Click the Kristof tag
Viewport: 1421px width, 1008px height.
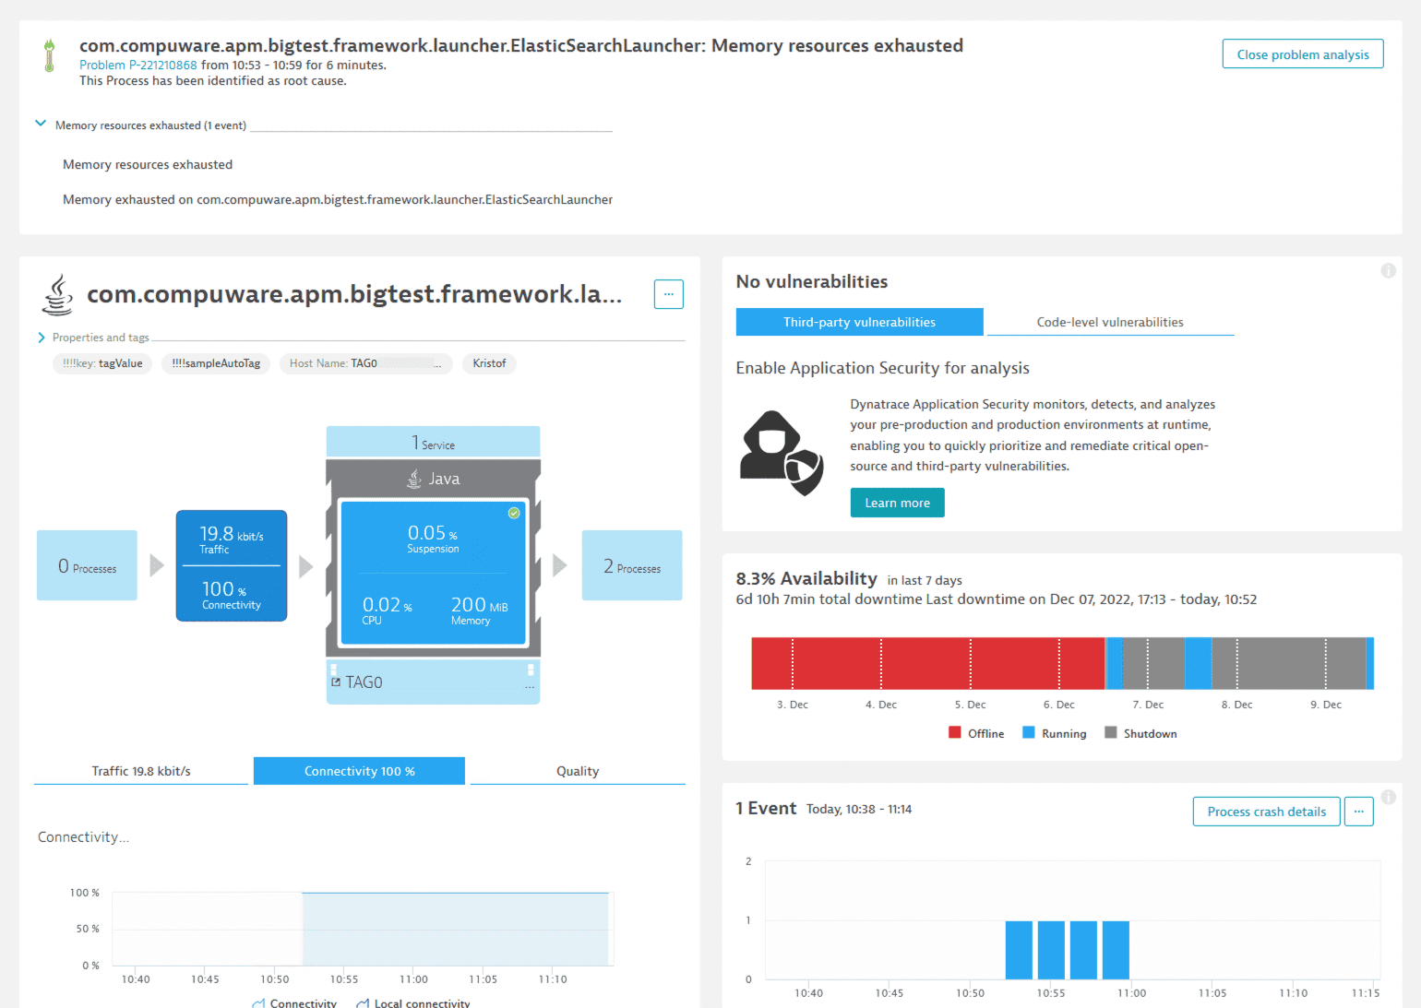489,363
